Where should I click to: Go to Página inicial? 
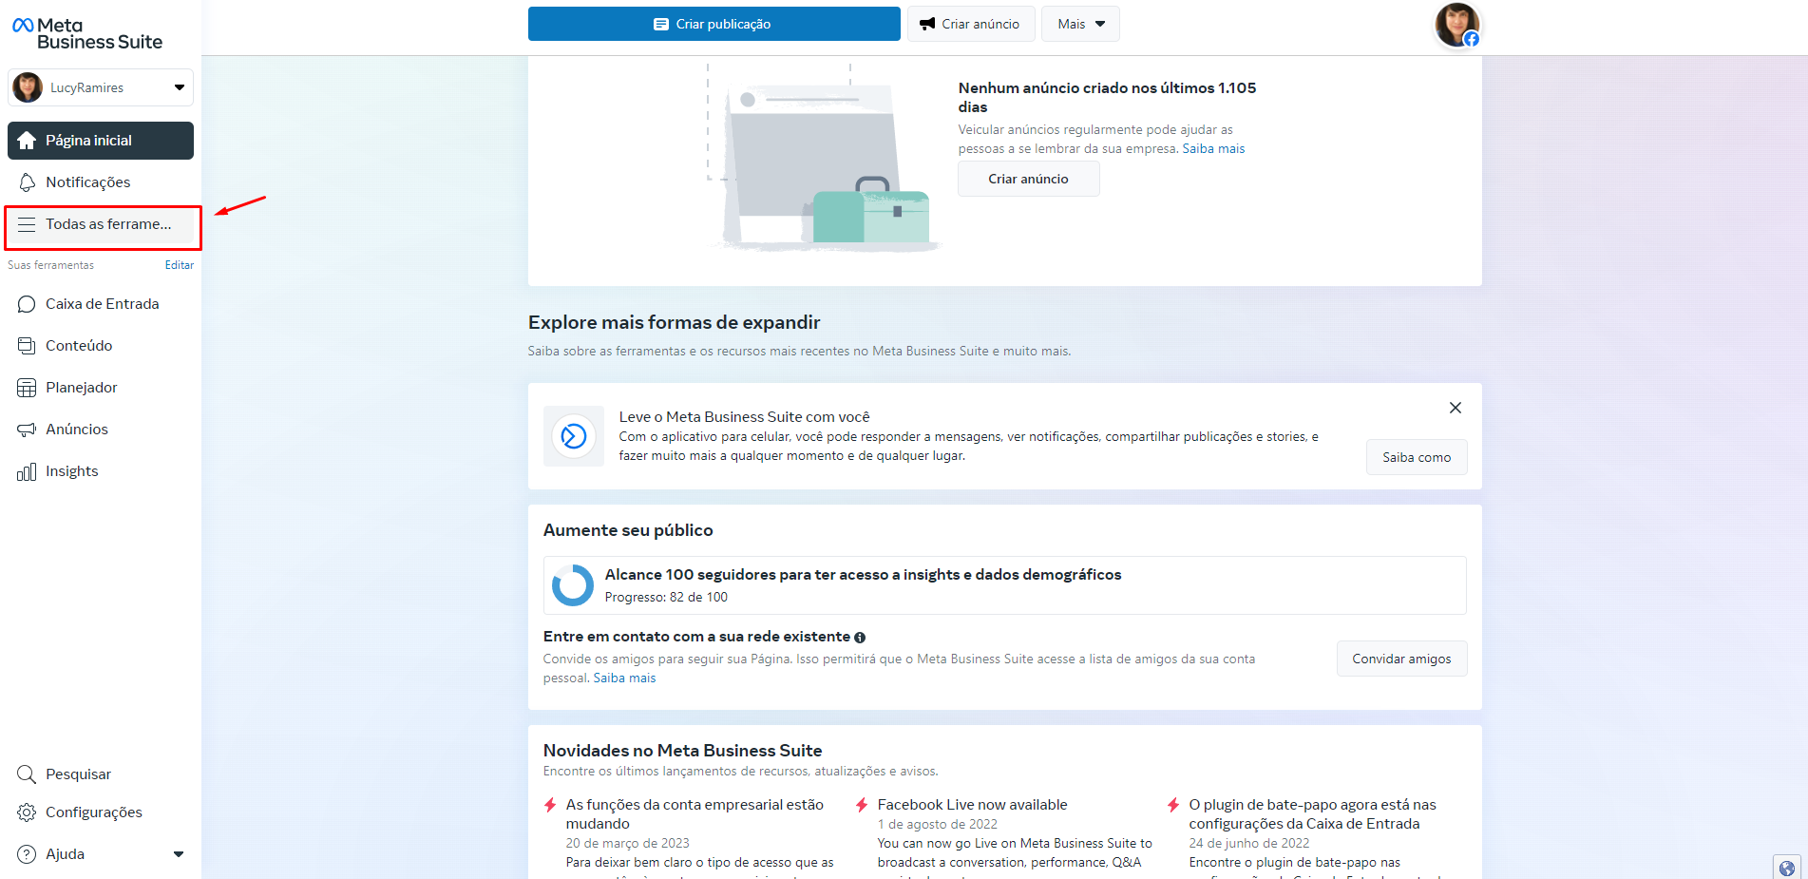tap(101, 141)
